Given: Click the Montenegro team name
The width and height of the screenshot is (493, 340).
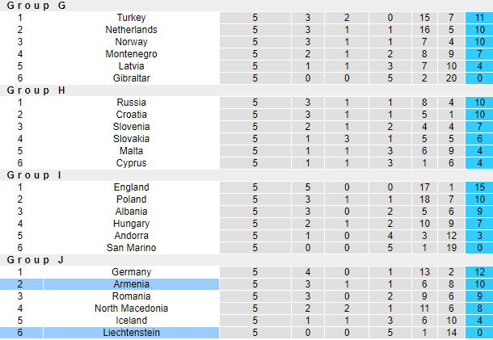Looking at the screenshot, I should point(131,54).
